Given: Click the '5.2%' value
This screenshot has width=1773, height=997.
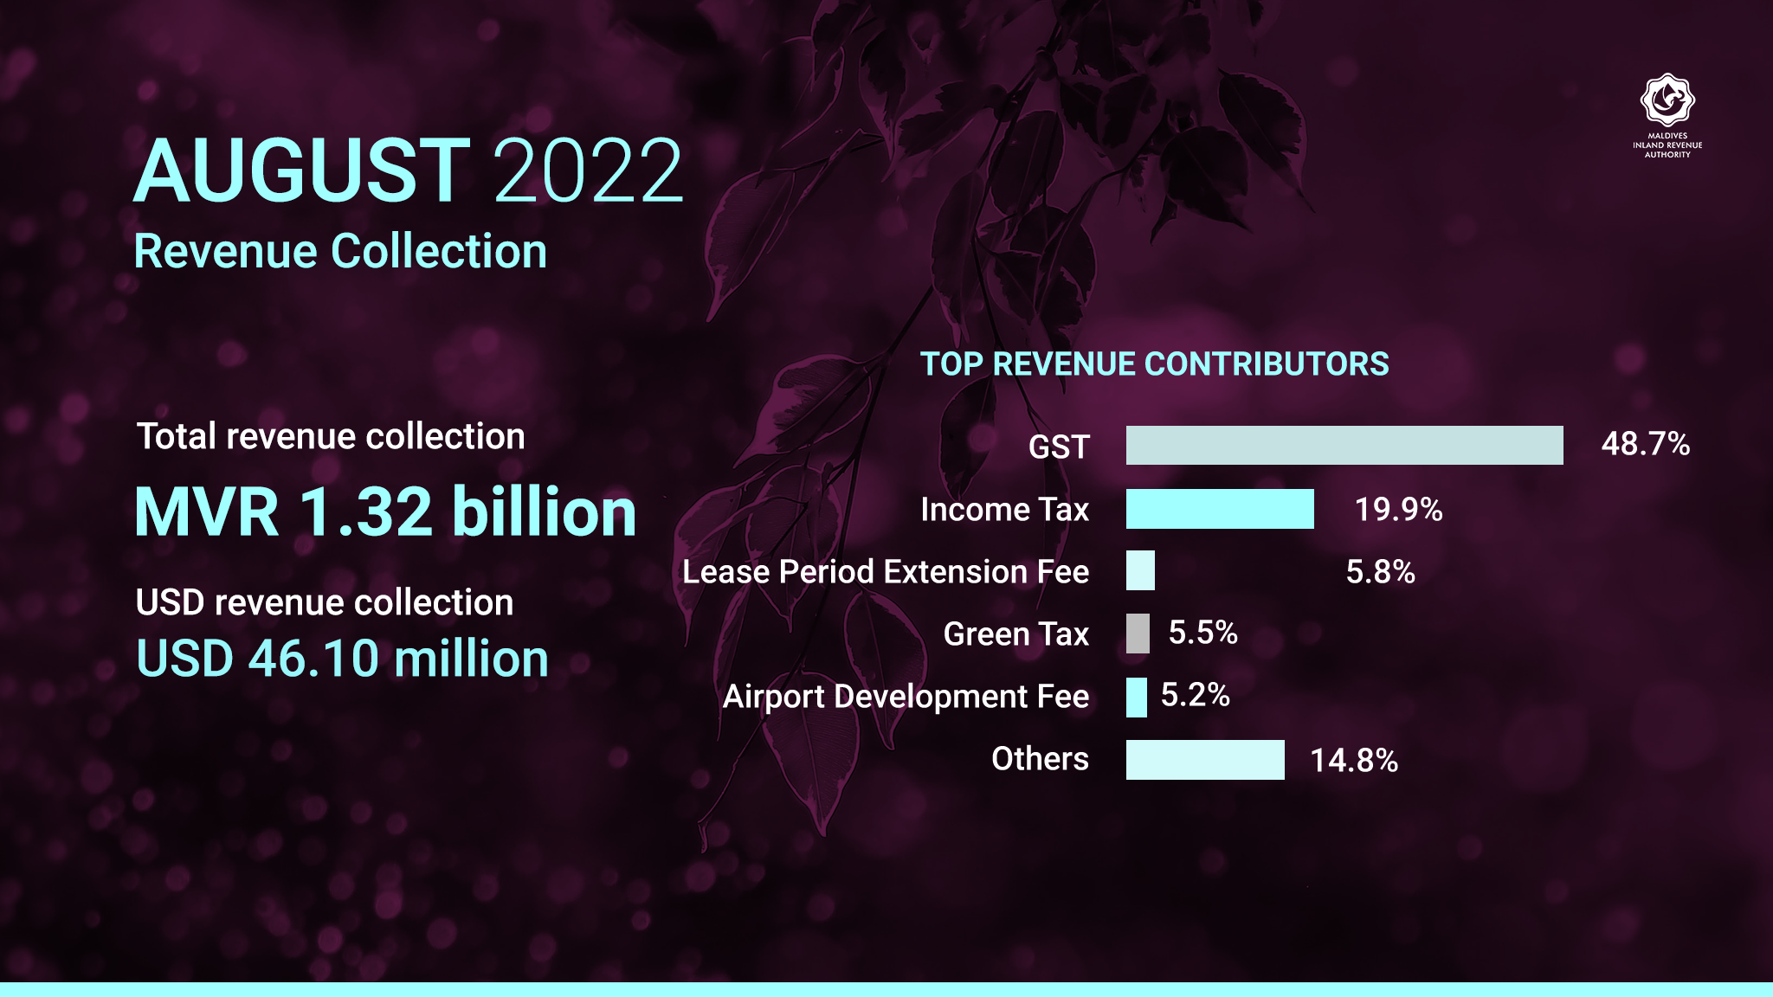Looking at the screenshot, I should pyautogui.click(x=1195, y=695).
